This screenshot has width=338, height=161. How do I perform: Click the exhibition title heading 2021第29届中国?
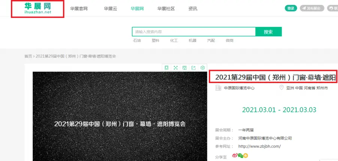[276, 78]
